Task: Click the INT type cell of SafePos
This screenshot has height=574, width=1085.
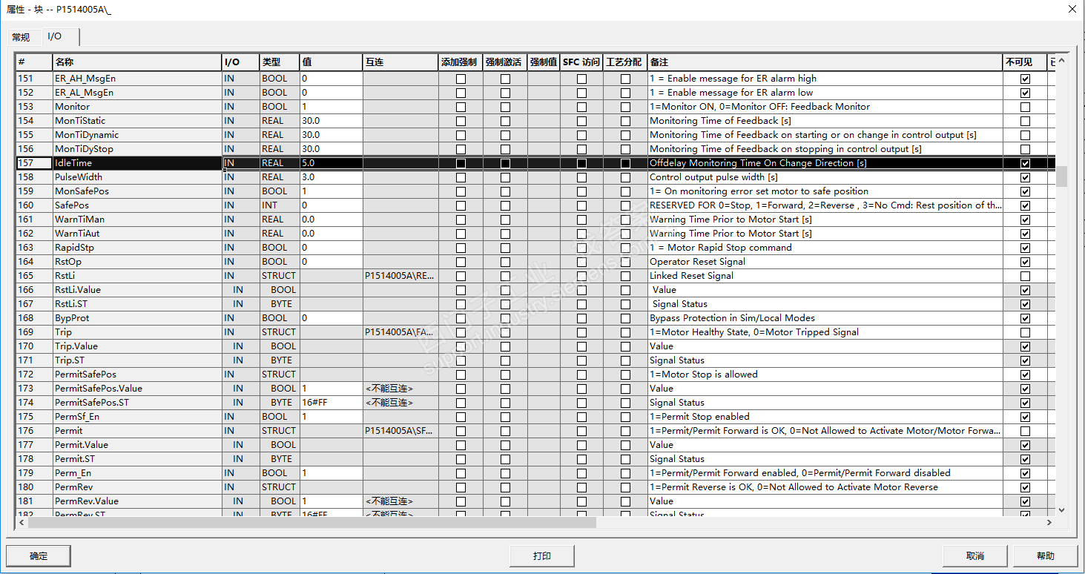Action: (280, 205)
